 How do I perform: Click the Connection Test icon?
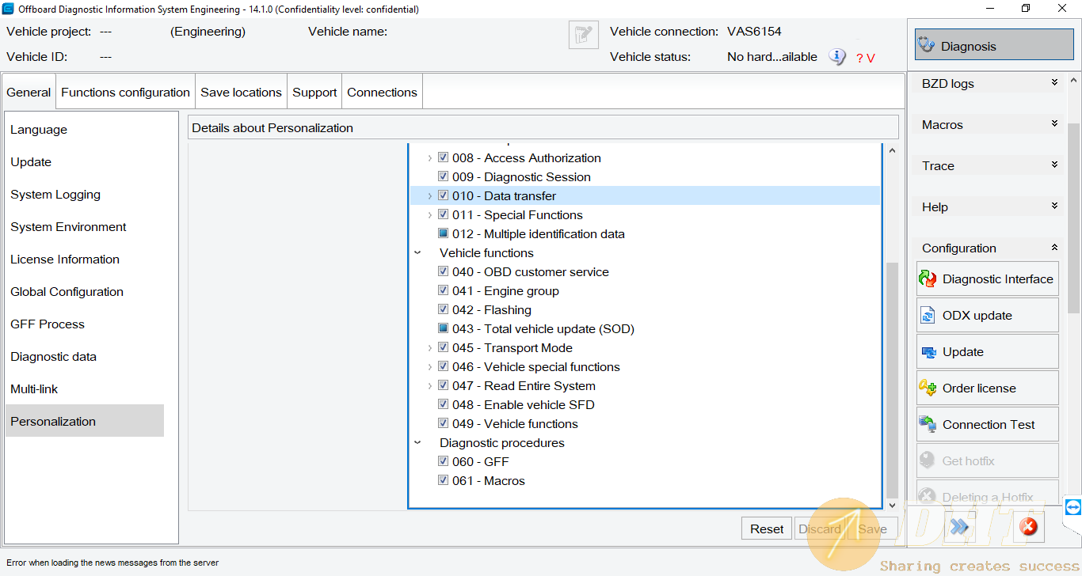click(x=928, y=425)
